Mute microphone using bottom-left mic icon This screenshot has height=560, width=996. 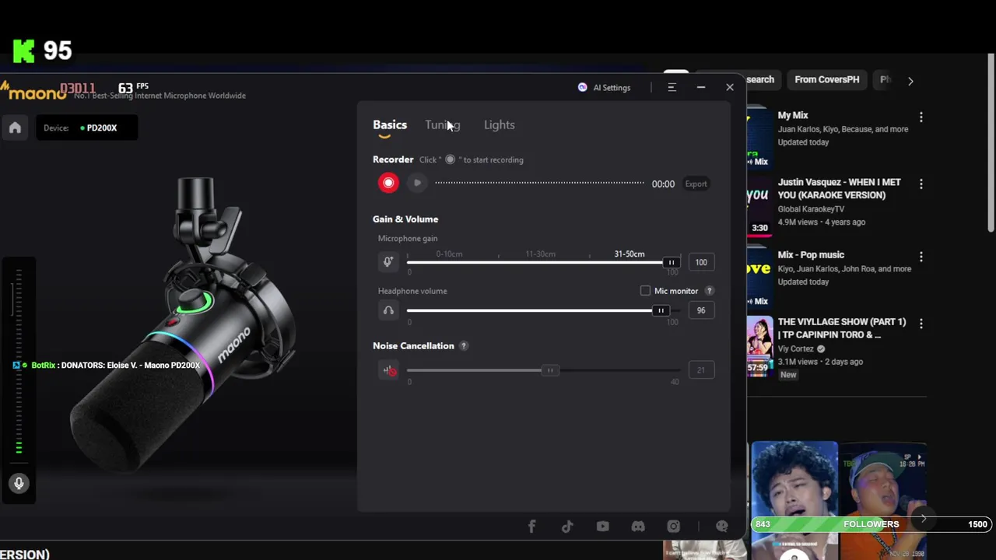tap(19, 483)
